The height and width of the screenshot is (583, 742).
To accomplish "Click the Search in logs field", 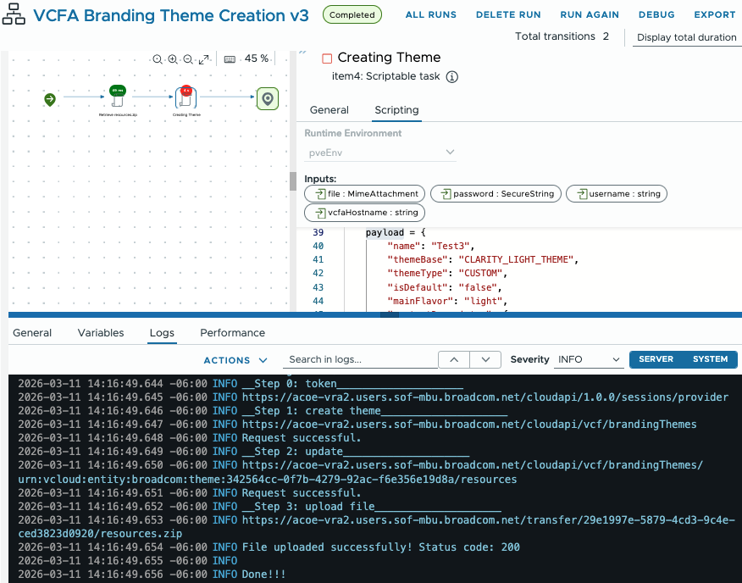I will pos(359,359).
